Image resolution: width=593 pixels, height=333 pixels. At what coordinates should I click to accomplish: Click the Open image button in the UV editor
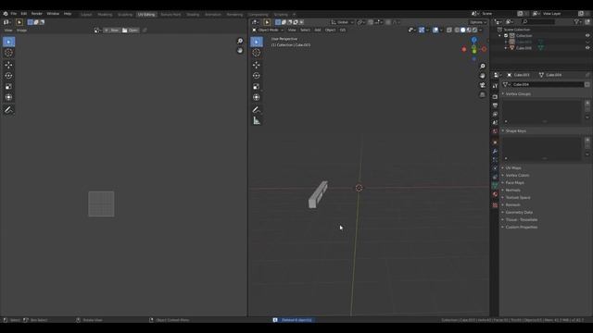(130, 31)
